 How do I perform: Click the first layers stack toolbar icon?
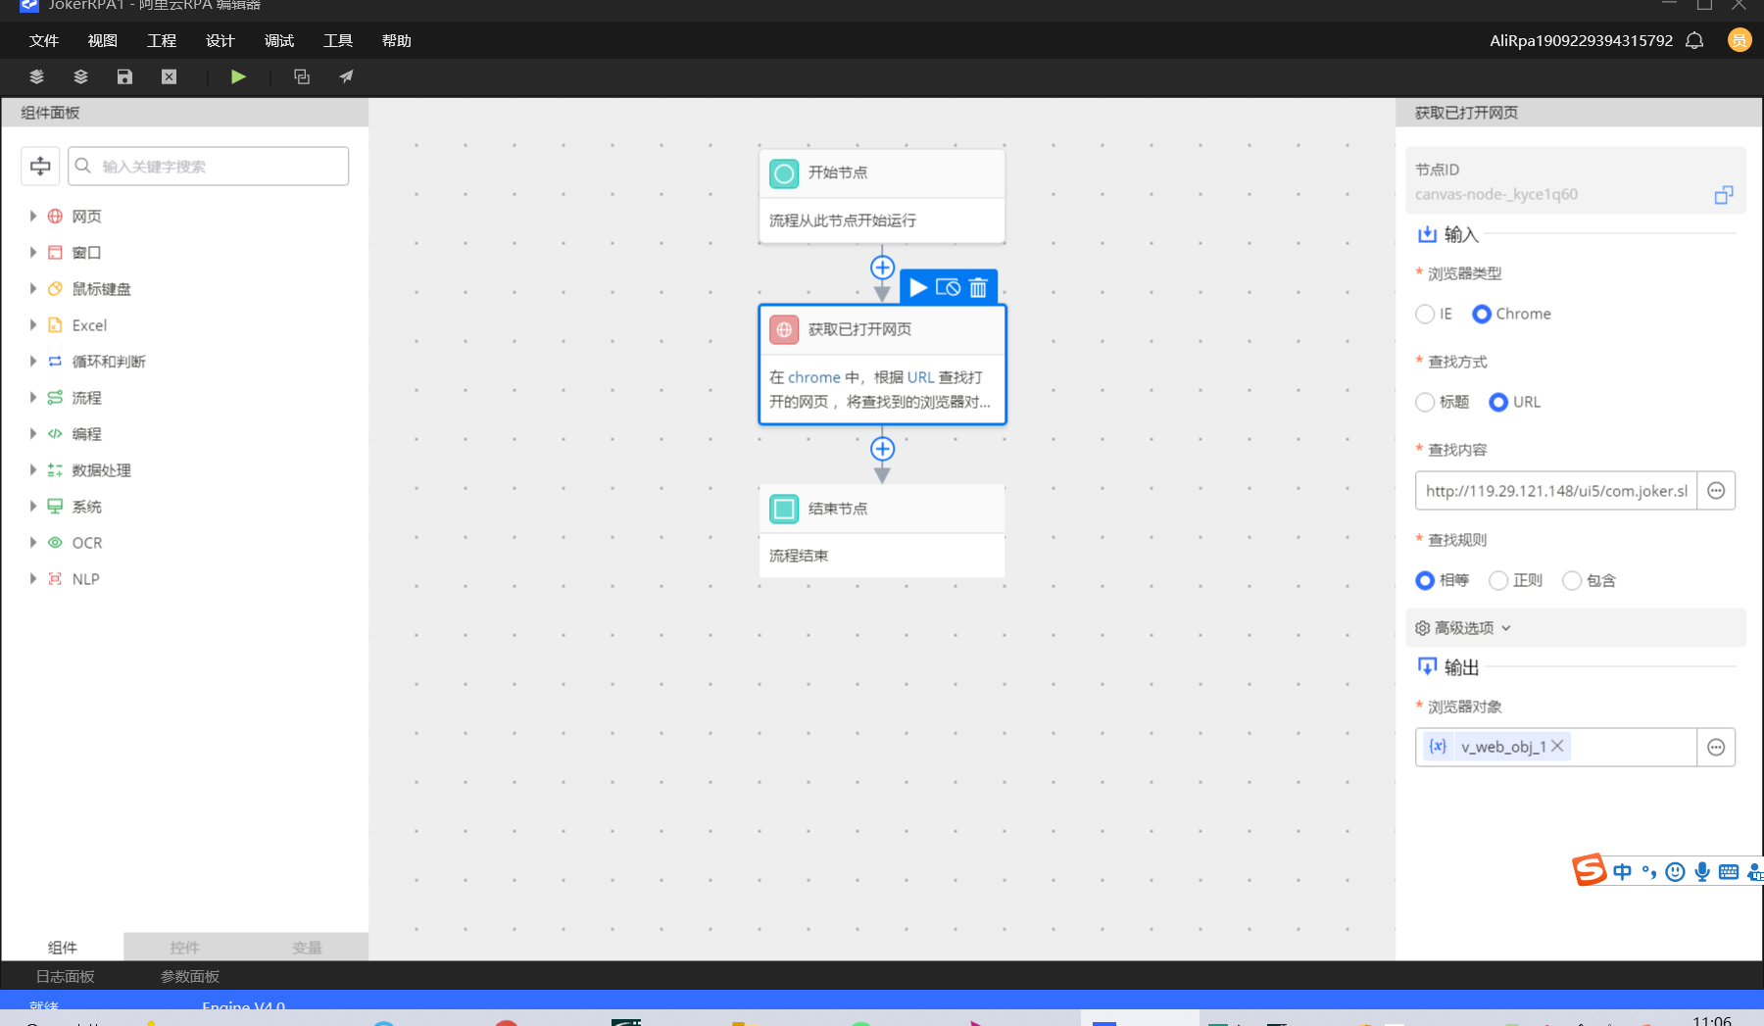[37, 76]
